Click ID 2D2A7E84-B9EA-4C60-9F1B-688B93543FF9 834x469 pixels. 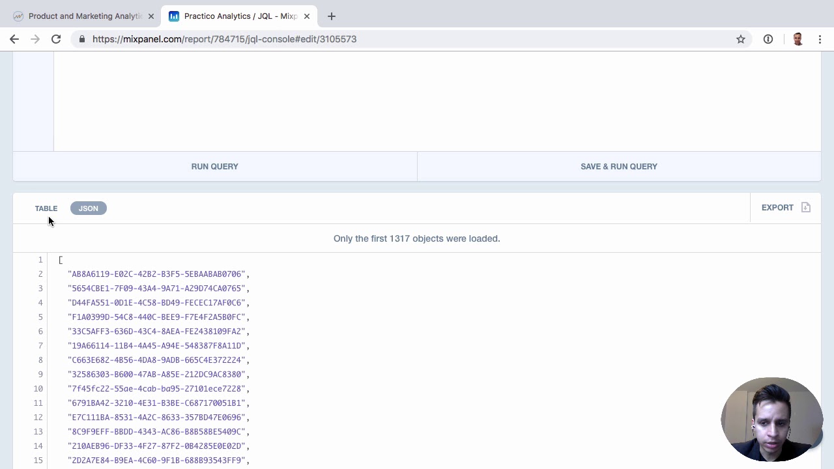[x=156, y=461]
